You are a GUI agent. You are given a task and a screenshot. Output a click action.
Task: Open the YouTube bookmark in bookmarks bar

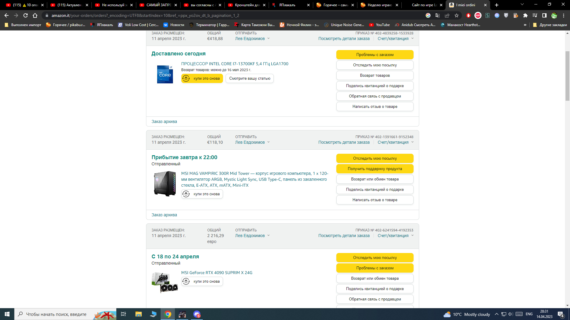tap(379, 25)
